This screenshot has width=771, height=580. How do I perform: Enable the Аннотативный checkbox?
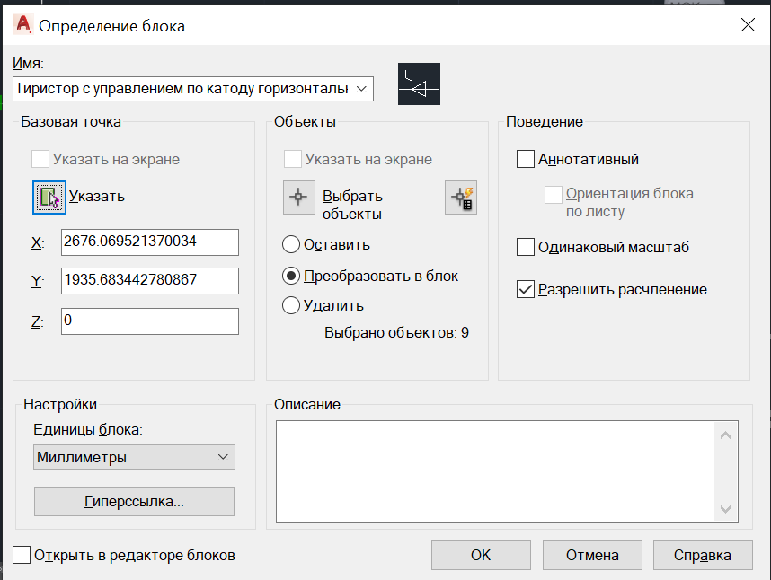click(525, 159)
